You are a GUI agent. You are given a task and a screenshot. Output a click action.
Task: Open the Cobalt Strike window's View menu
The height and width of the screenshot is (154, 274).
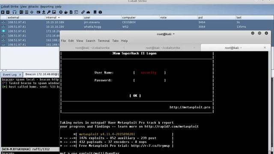click(23, 7)
